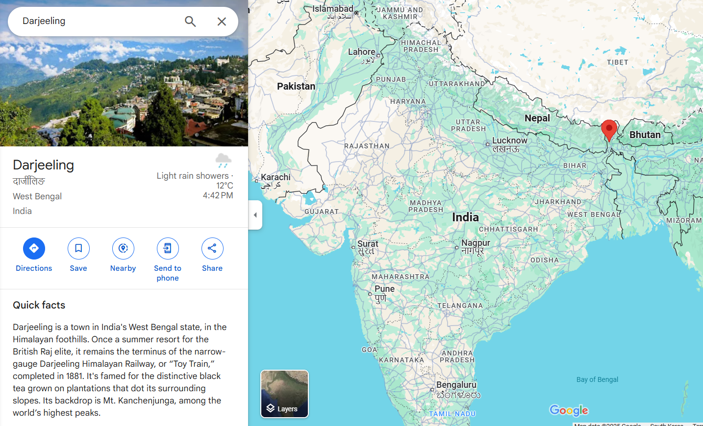Open the Darjeeling hillside photo
This screenshot has width=703, height=426.
(124, 91)
